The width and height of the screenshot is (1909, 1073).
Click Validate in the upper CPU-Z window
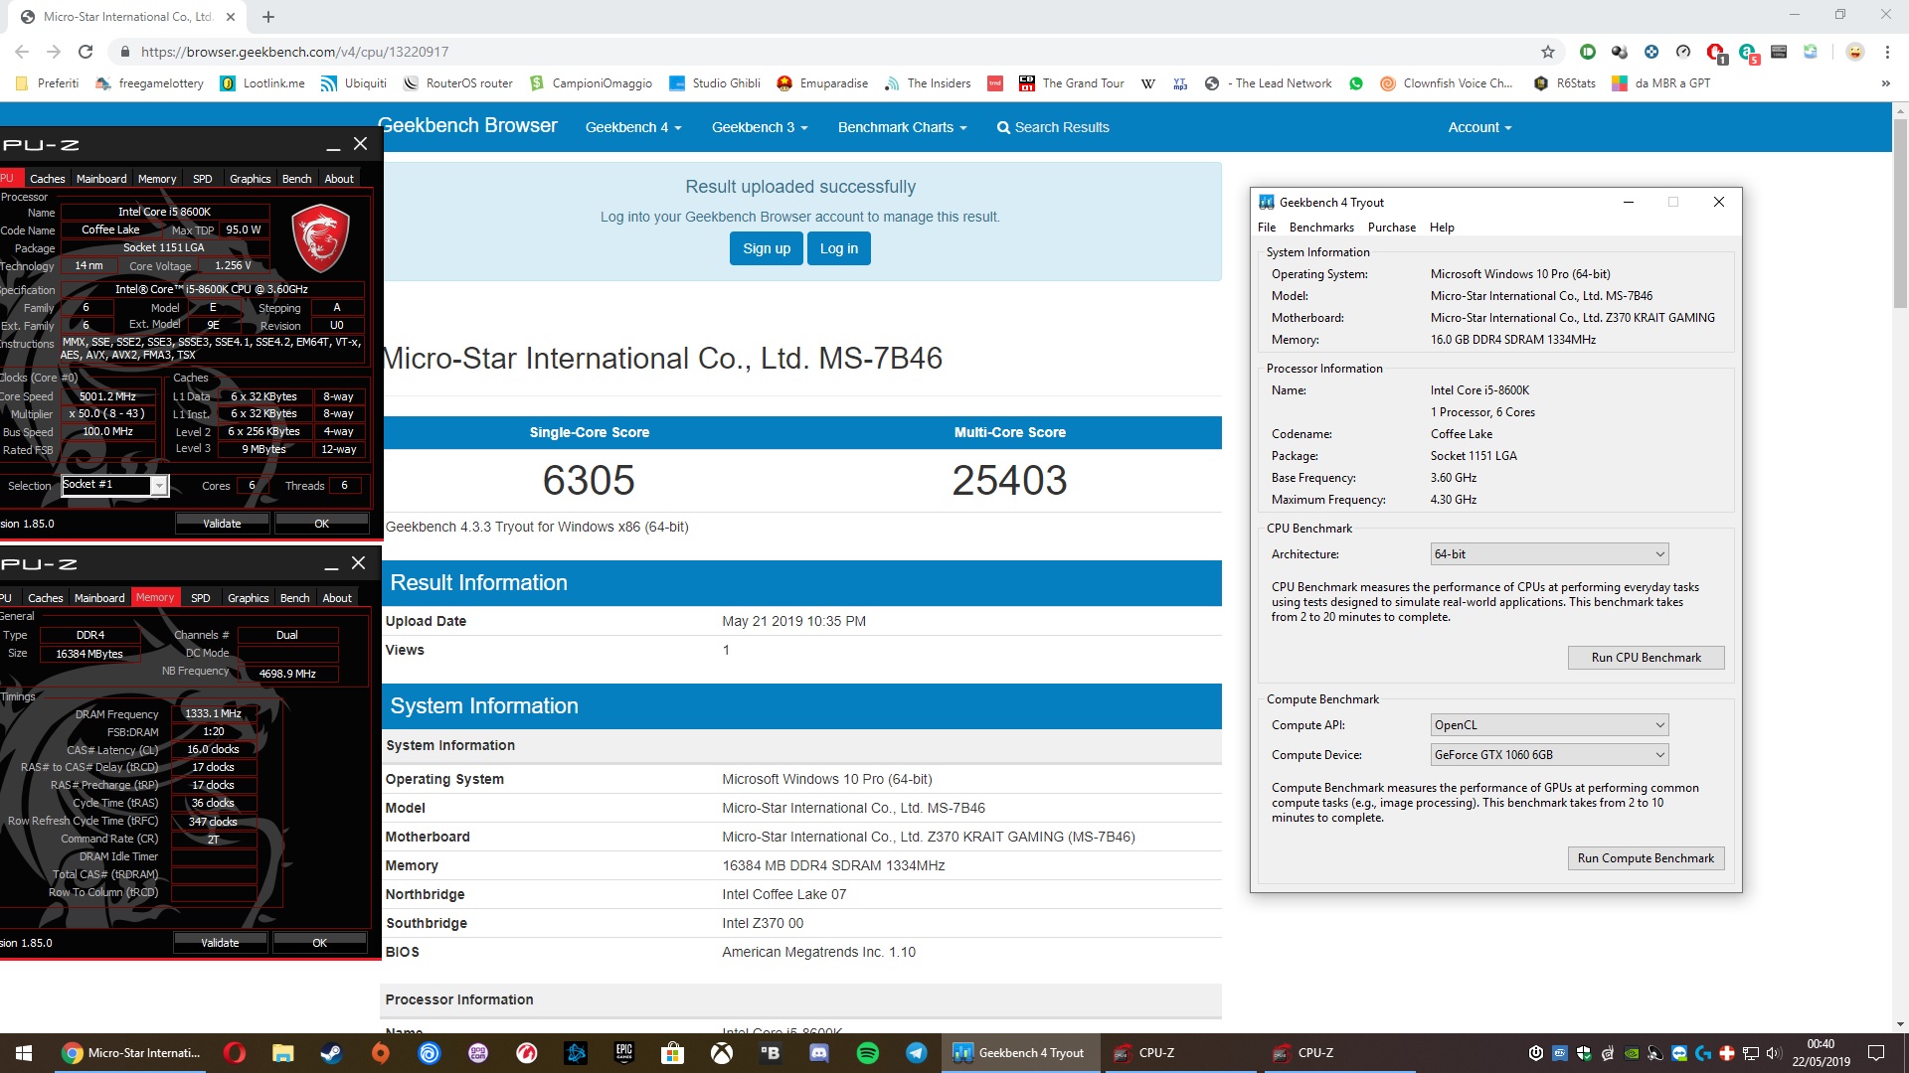(x=222, y=524)
